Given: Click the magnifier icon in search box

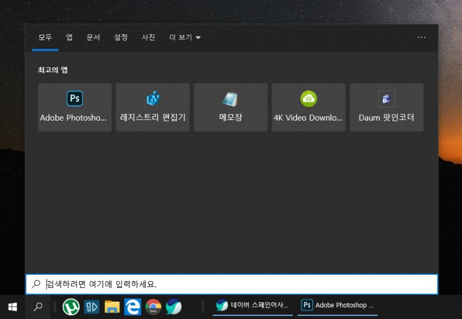Looking at the screenshot, I should click(36, 284).
